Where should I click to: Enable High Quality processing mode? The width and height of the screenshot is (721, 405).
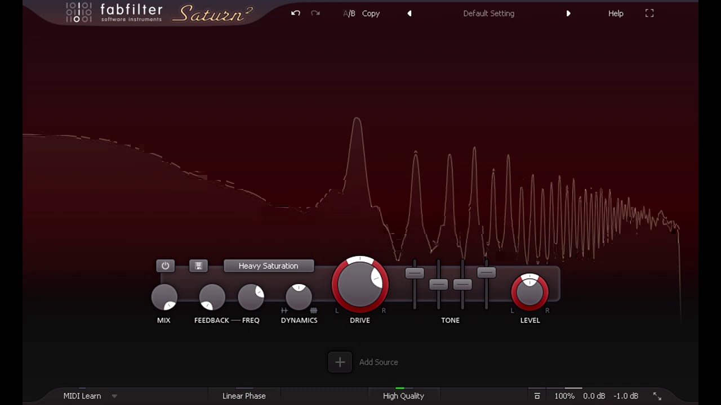click(x=403, y=395)
